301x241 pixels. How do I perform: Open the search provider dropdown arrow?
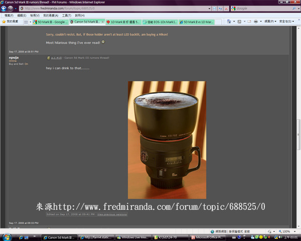298,9
